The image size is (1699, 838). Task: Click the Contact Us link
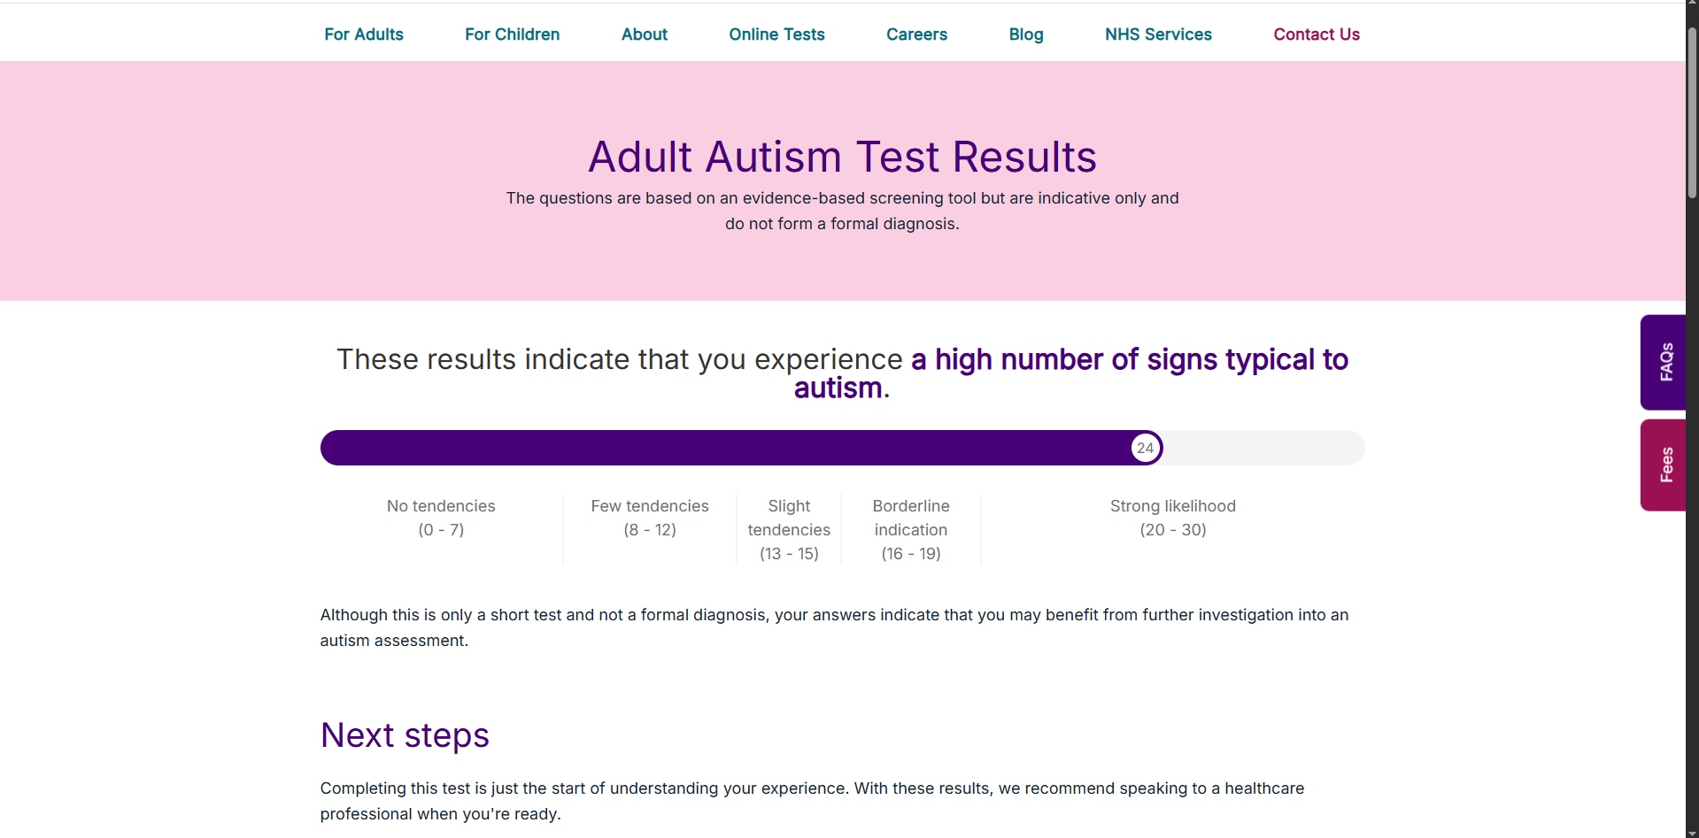coord(1316,35)
